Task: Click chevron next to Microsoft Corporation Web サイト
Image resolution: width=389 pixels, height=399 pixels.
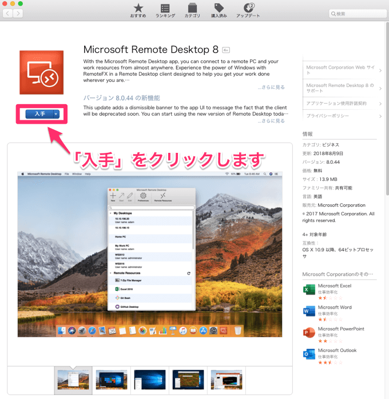Action: [380, 70]
